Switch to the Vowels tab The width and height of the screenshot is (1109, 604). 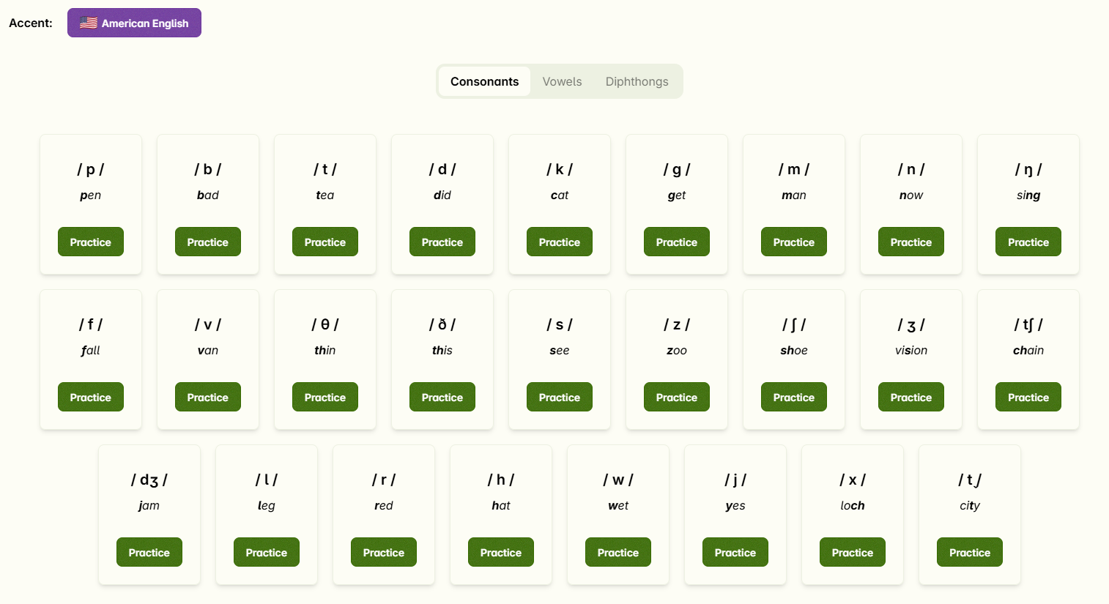[x=562, y=81]
